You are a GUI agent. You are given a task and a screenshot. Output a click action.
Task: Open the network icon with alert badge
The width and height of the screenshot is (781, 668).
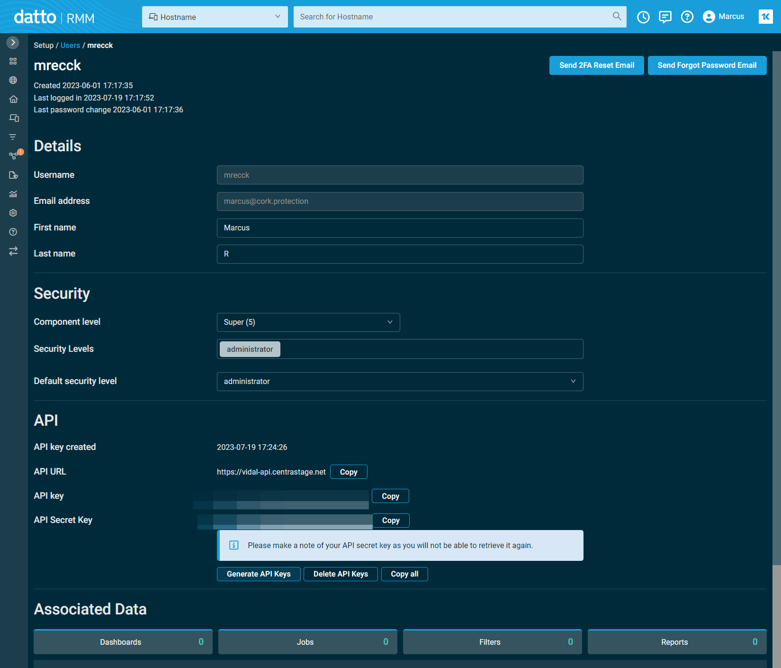[14, 155]
